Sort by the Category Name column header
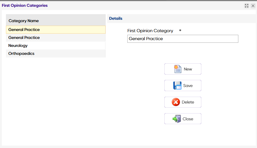This screenshot has width=257, height=148. click(24, 21)
